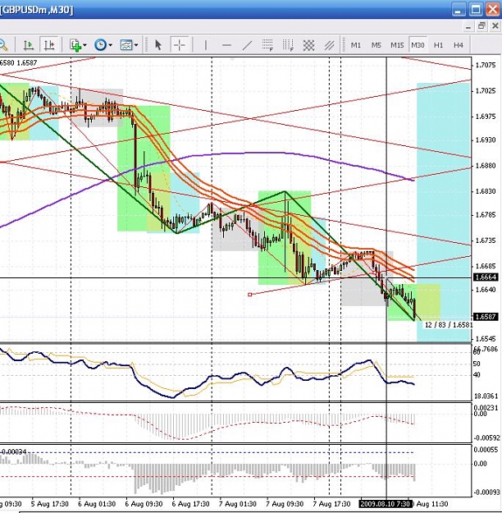Click the '12 / 83 / 1.6581' crosshair readout
The height and width of the screenshot is (513, 502).
pos(449,325)
